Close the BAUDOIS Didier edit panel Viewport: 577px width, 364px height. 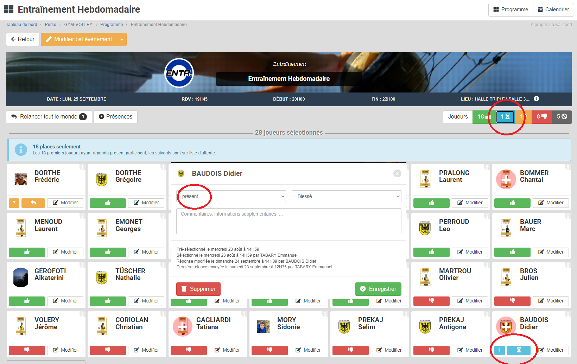click(397, 173)
